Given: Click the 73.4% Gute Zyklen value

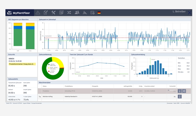Looking at the screenshot, I should tap(26, 100).
